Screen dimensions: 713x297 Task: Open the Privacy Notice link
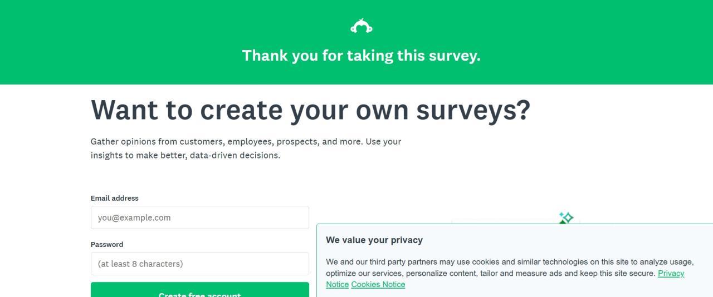point(671,274)
